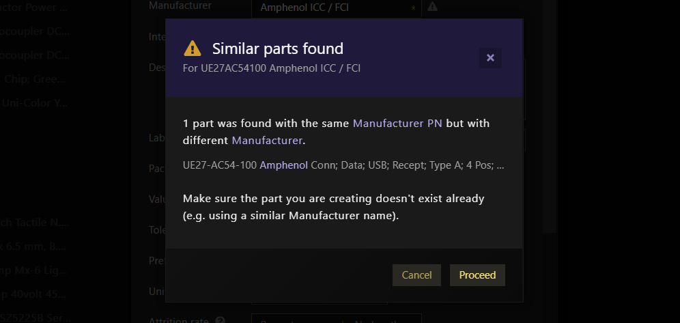This screenshot has width=680, height=323.
Task: Open the Amphenol manufacturer link
Action: click(x=284, y=165)
